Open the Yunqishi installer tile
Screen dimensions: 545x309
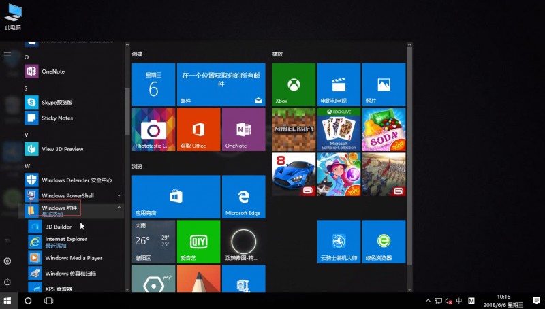(x=339, y=242)
